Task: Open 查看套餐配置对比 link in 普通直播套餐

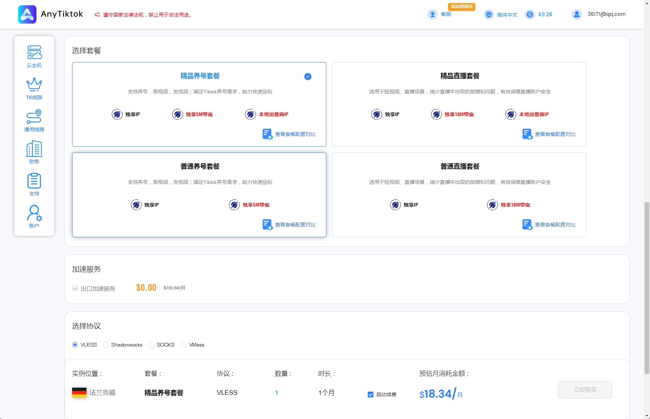Action: tap(555, 225)
